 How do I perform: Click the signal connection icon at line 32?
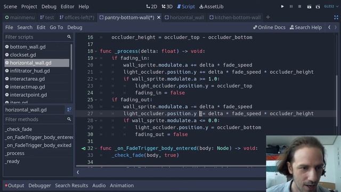83,148
